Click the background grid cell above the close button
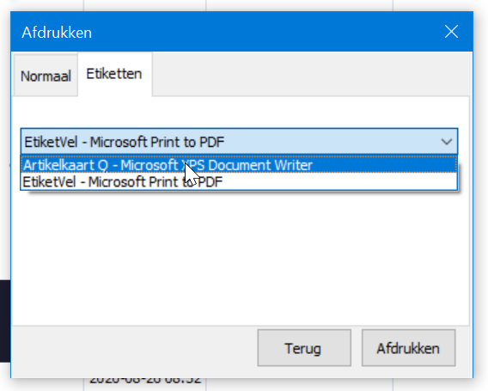Image resolution: width=488 pixels, height=391 pixels. [440, 5]
